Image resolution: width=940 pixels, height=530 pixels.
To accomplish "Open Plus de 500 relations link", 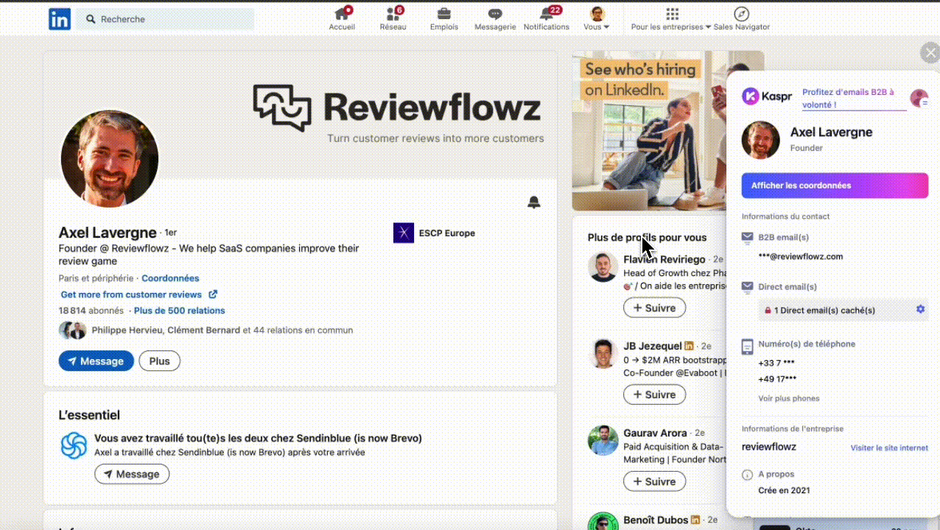I will 180,311.
